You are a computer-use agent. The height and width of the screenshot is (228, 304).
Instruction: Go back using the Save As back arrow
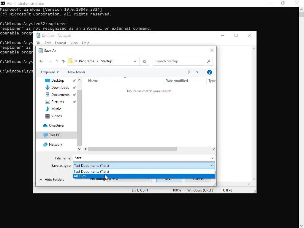pyautogui.click(x=41, y=61)
